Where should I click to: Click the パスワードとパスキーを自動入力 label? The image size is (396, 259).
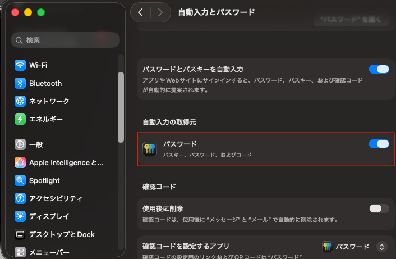[x=193, y=69]
